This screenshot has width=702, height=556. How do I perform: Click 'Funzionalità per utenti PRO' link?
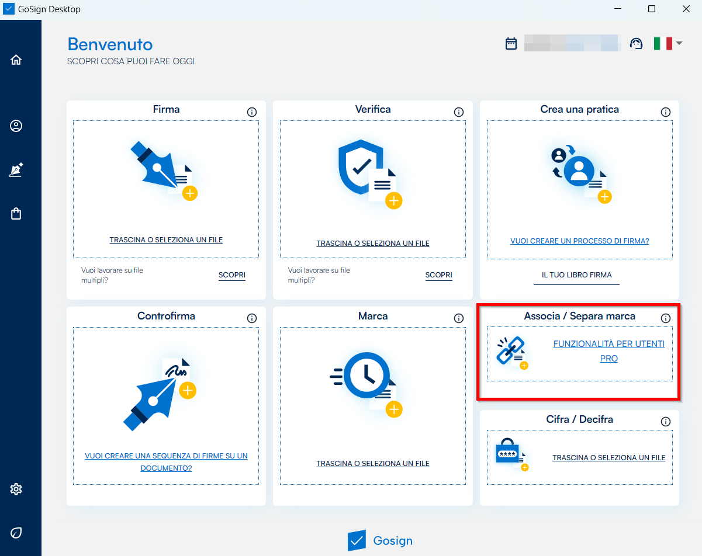coord(608,351)
